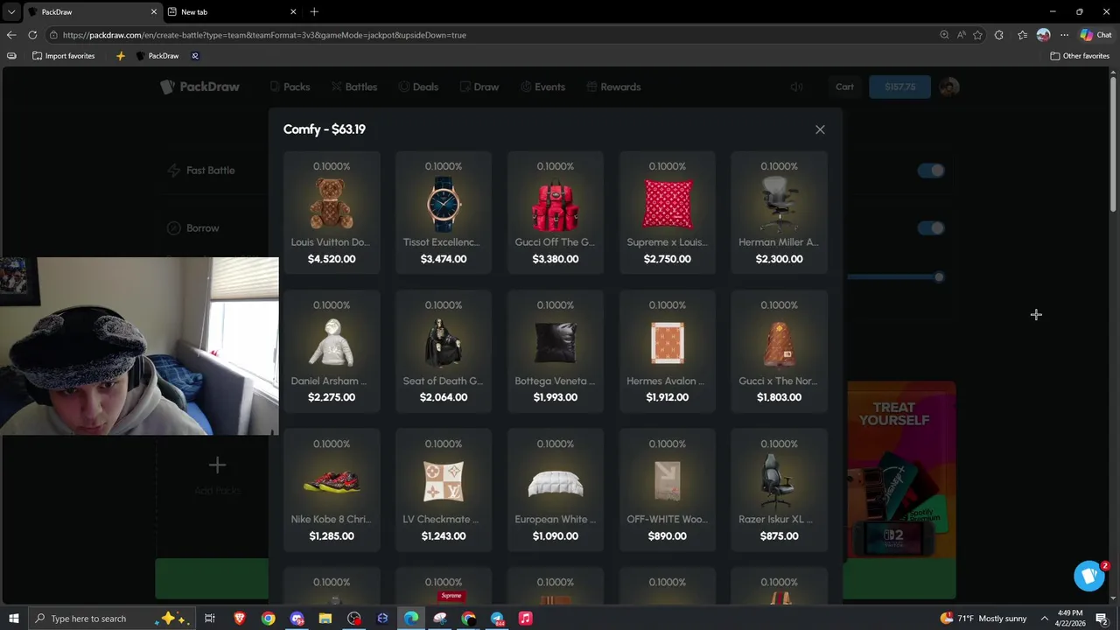Select the Bottega Veneta black cushion item

tap(556, 351)
